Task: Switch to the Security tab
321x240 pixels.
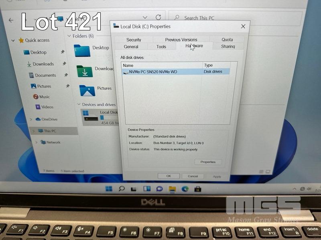Action: 134,40
